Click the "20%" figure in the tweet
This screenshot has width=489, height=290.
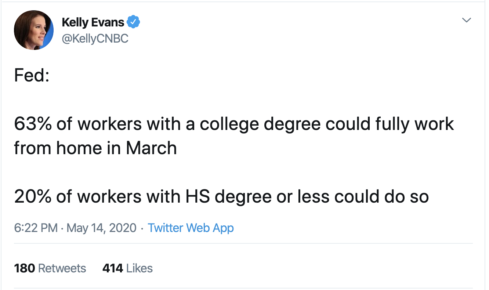pyautogui.click(x=32, y=197)
